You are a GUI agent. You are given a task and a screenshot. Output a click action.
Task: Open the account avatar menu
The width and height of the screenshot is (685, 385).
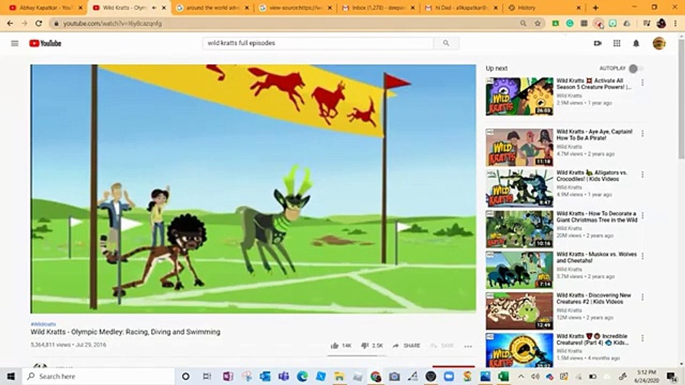pos(659,43)
